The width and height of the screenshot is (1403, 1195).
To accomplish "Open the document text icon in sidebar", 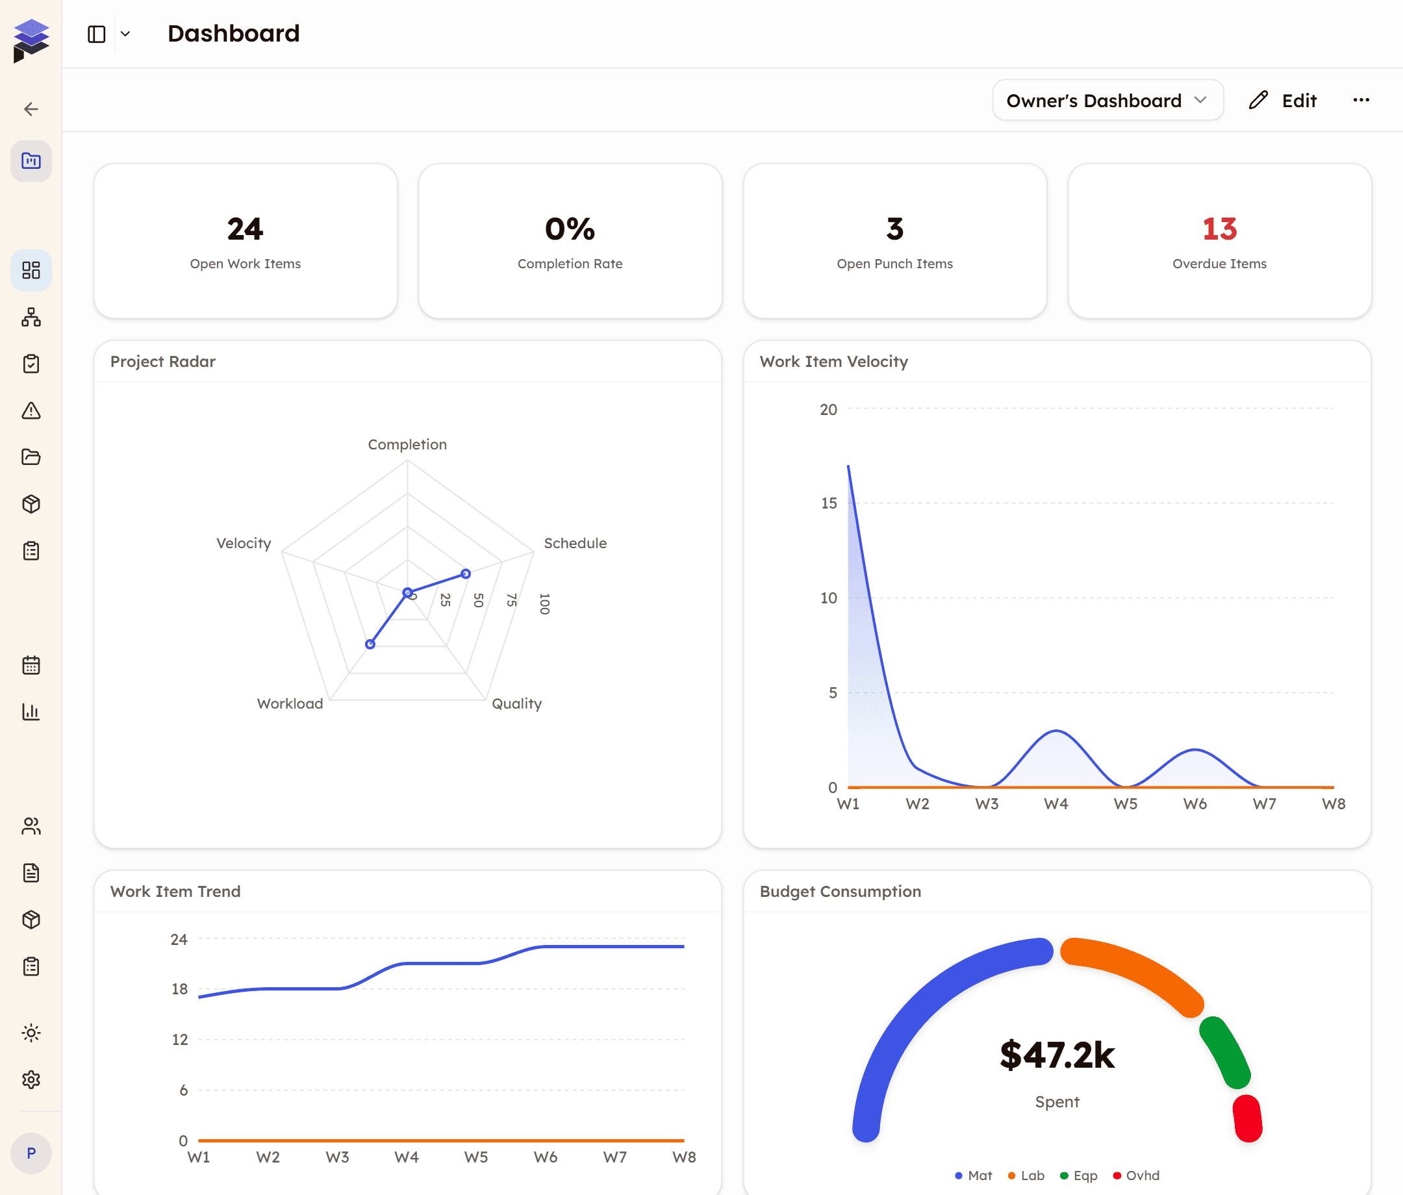I will (x=31, y=873).
